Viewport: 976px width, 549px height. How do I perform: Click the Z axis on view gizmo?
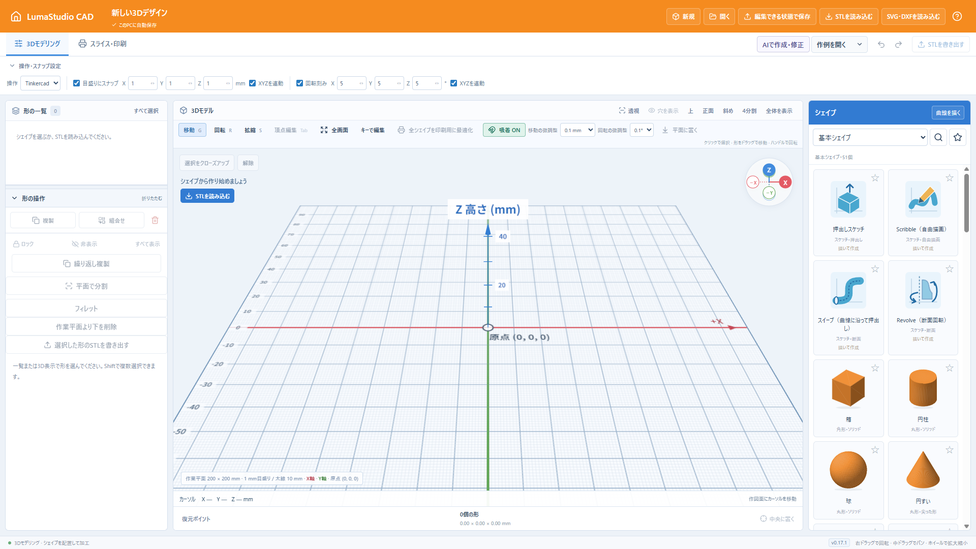769,170
